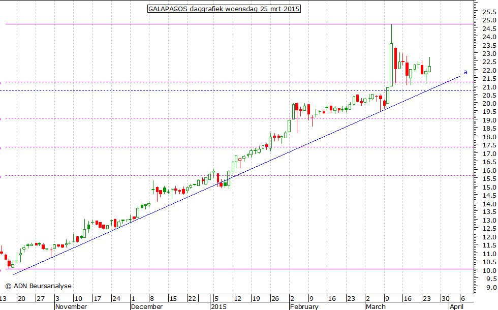Click date label 27 on time axis

[x=40, y=299]
